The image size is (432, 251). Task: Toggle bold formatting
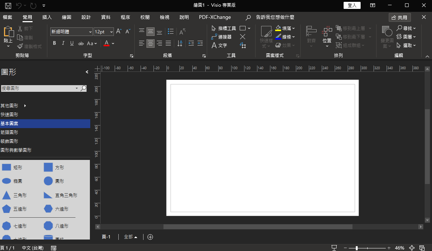click(54, 43)
